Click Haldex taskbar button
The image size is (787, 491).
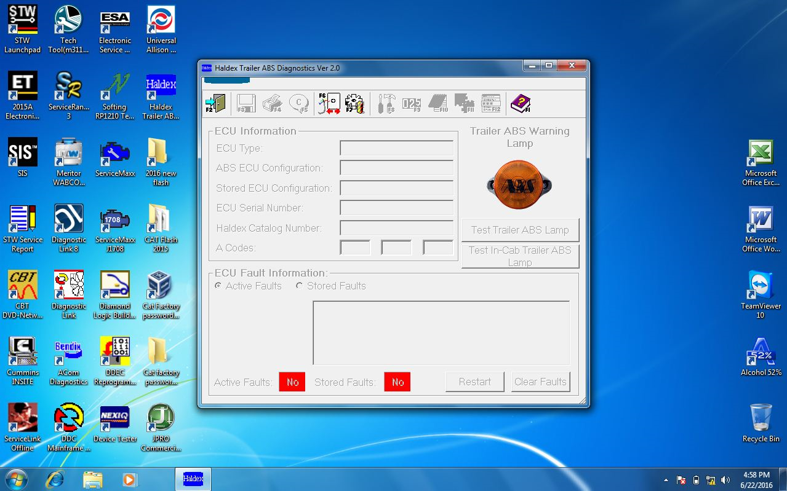(x=193, y=479)
